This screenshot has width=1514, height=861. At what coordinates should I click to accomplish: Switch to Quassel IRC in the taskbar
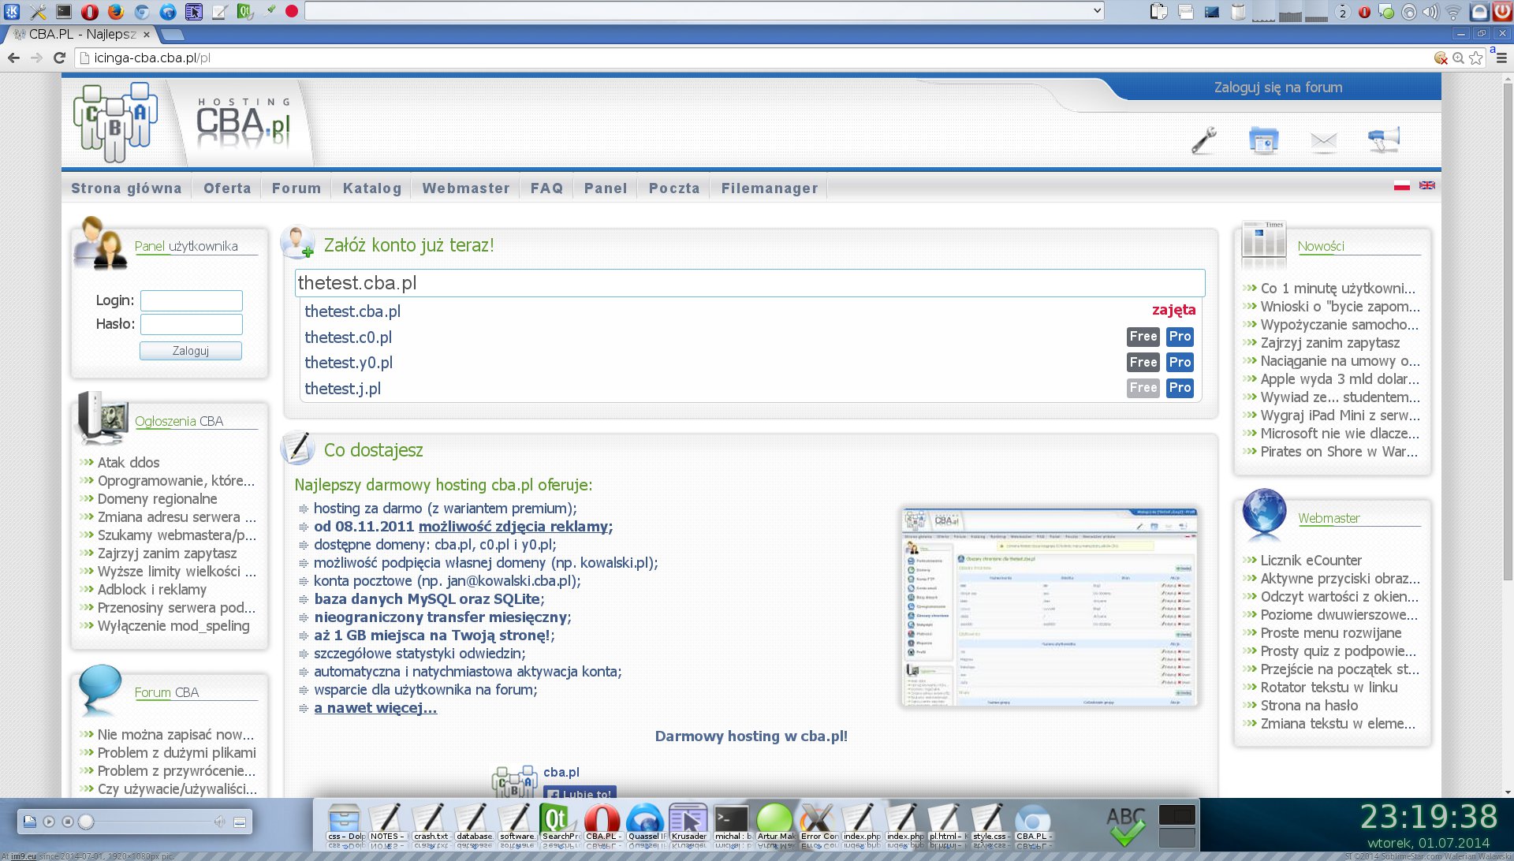point(646,823)
